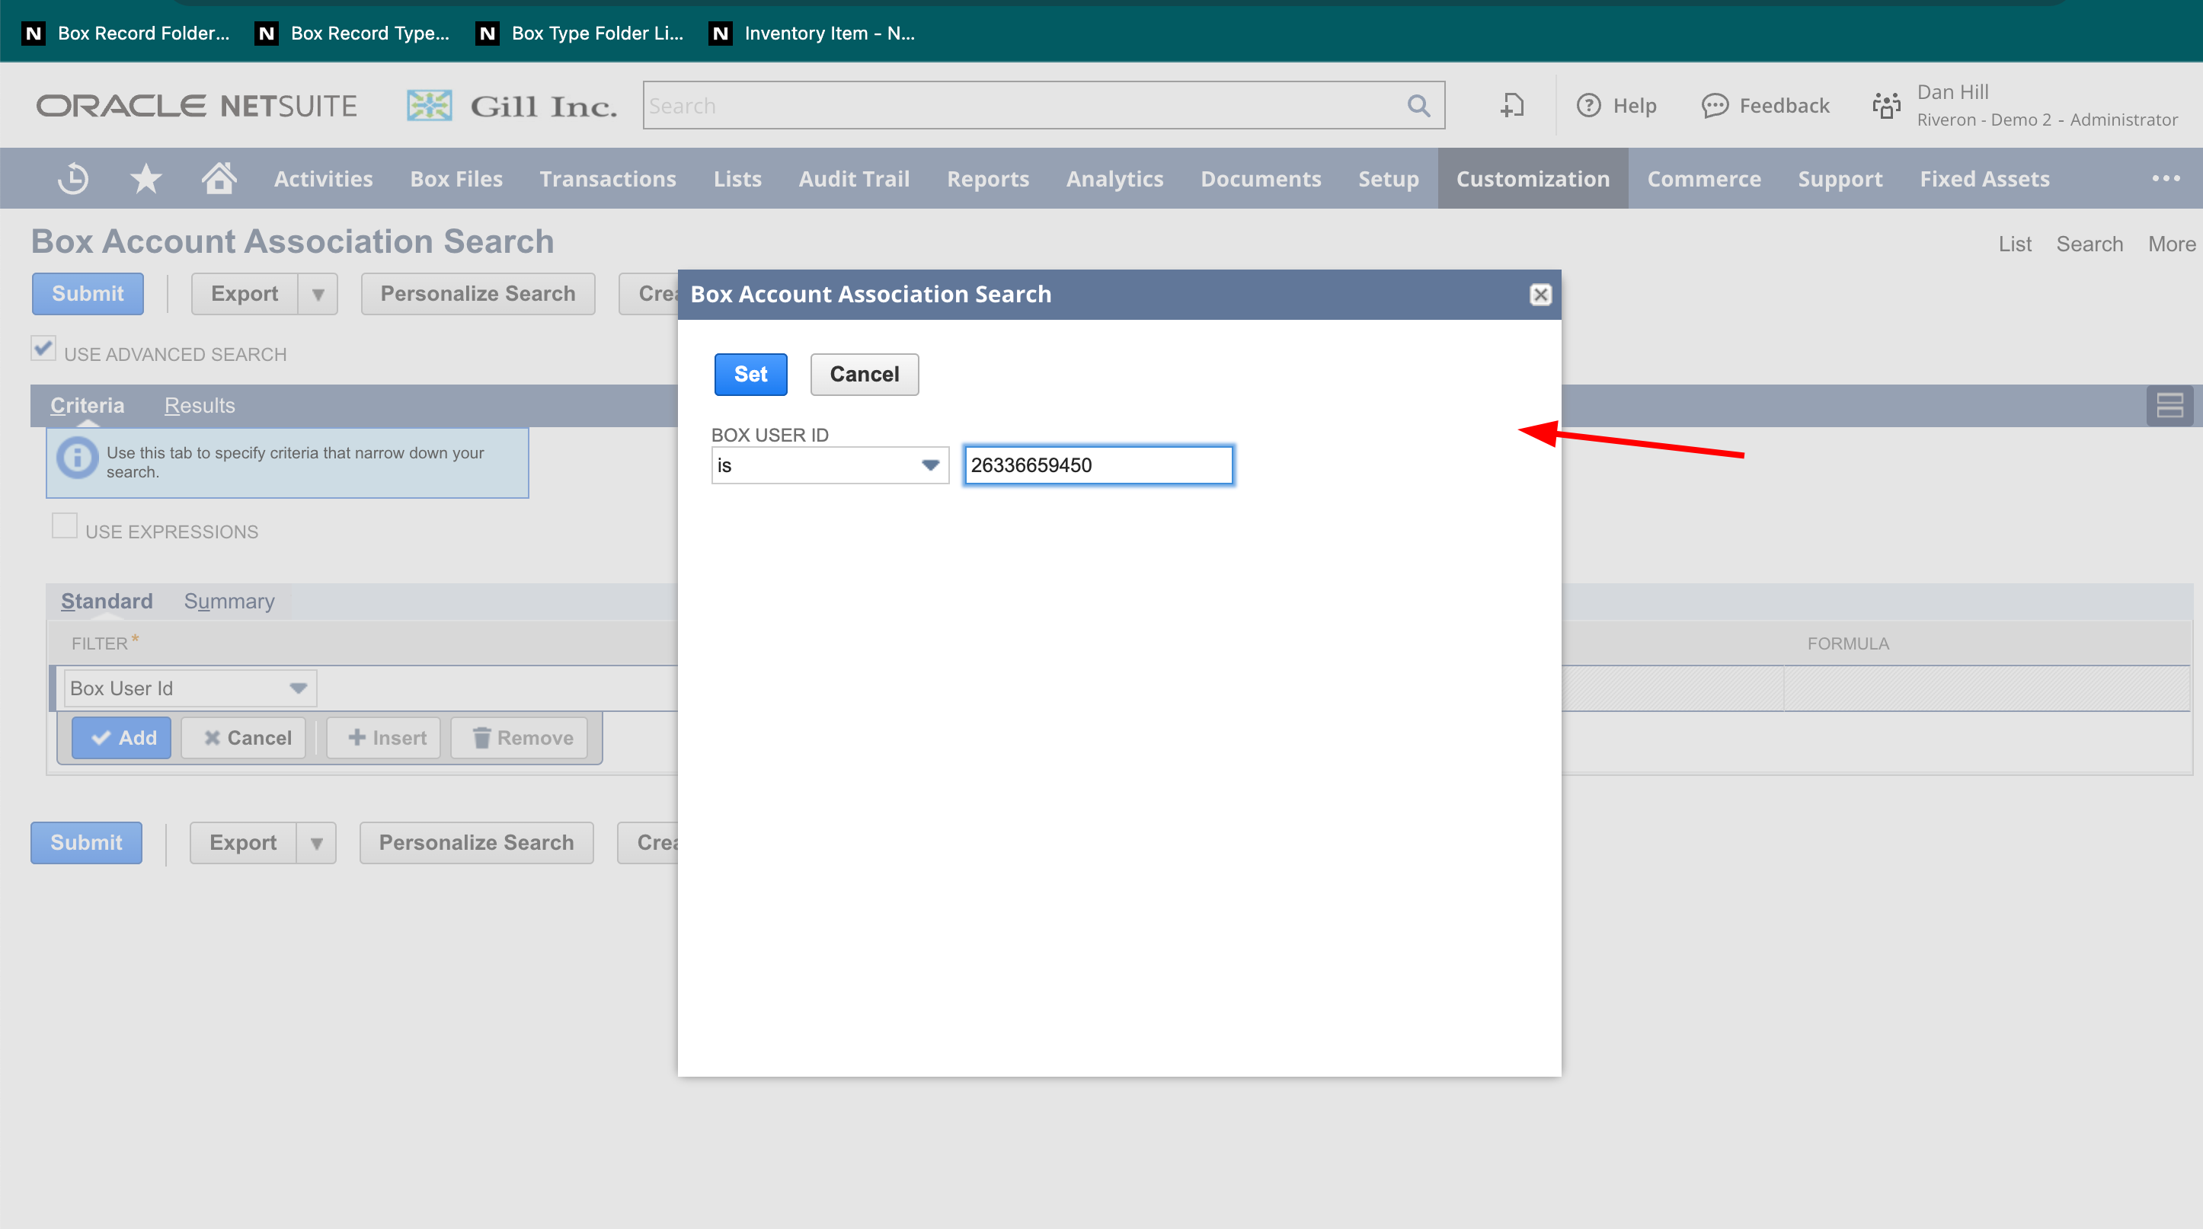Image resolution: width=2203 pixels, height=1229 pixels.
Task: Open the Change Role people icon
Action: pos(1885,106)
